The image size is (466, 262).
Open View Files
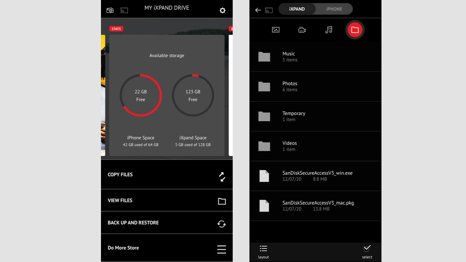point(167,200)
